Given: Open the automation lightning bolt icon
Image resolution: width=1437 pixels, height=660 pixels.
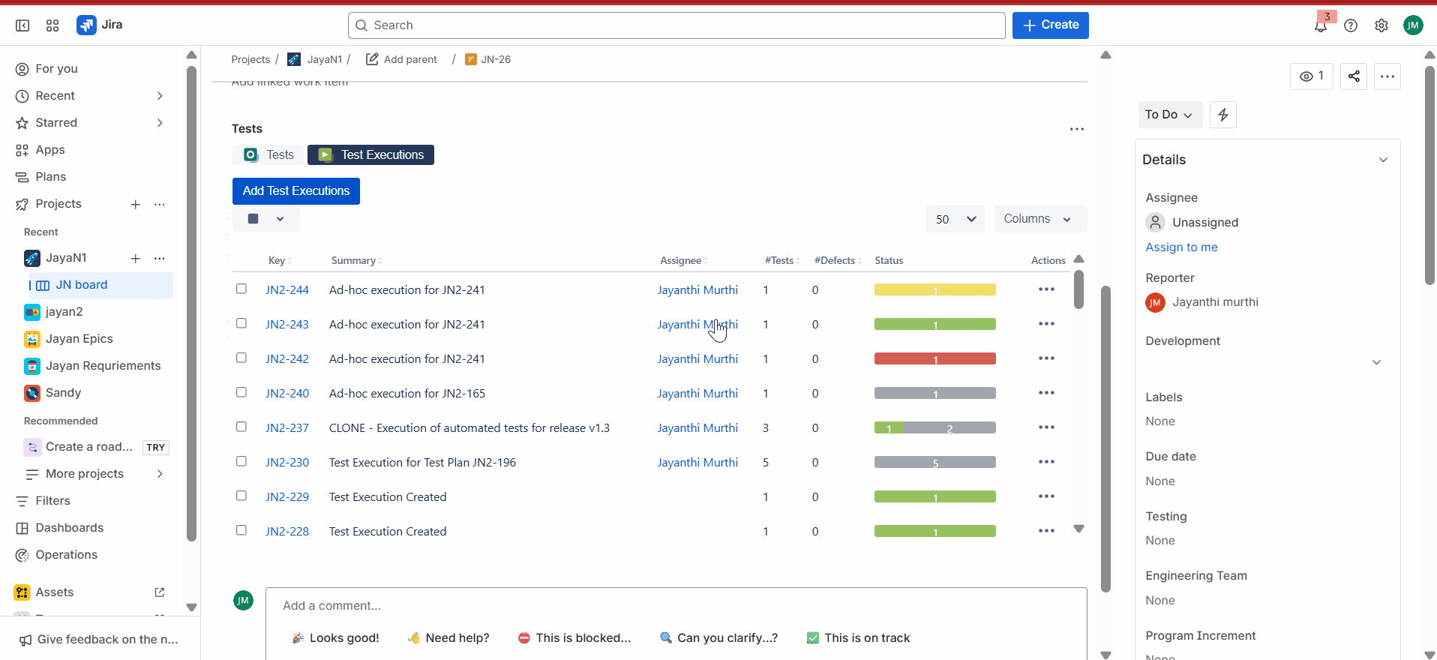Looking at the screenshot, I should point(1223,115).
